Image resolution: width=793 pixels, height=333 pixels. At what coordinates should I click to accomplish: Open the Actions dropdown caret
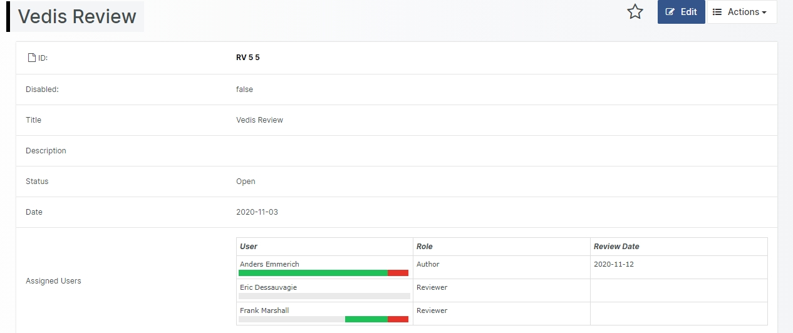pyautogui.click(x=764, y=13)
